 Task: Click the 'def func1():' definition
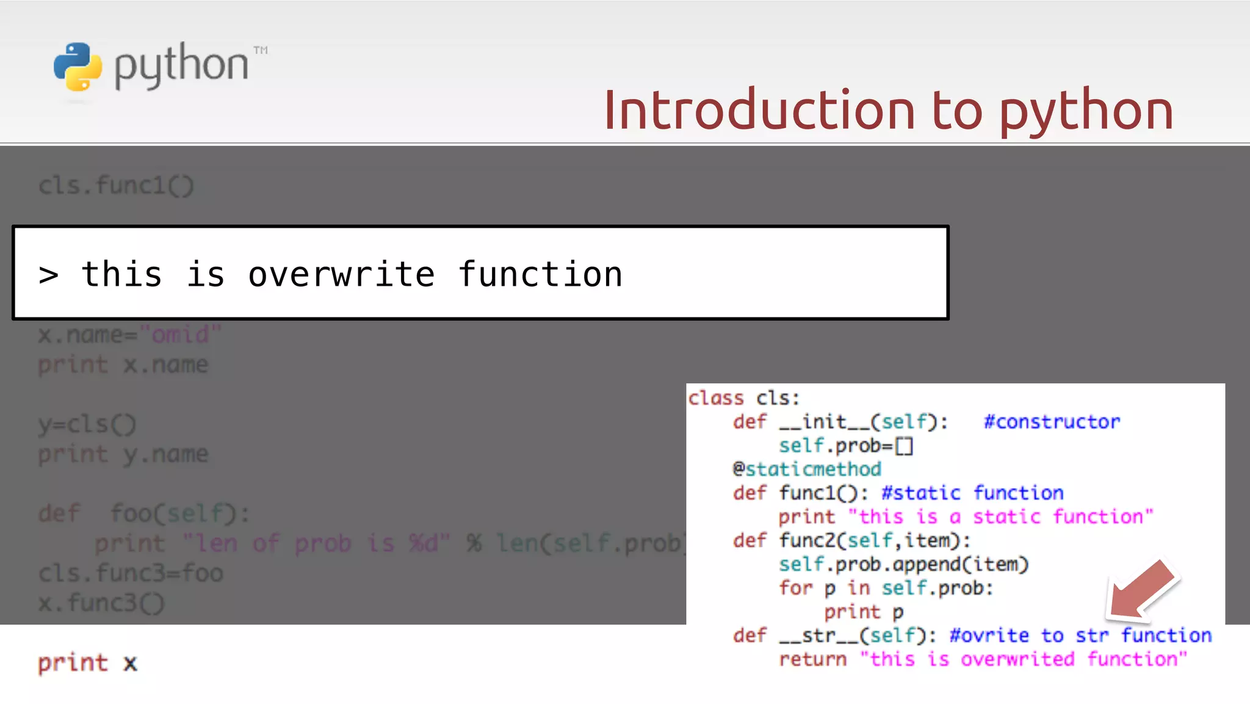[x=800, y=493]
